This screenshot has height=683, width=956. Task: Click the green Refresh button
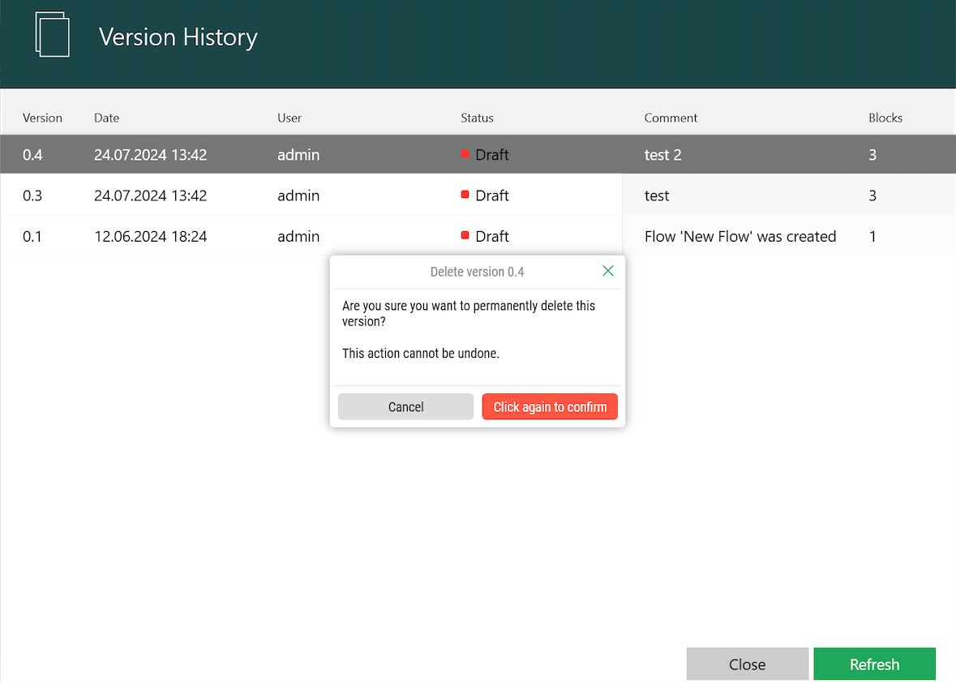(x=874, y=664)
